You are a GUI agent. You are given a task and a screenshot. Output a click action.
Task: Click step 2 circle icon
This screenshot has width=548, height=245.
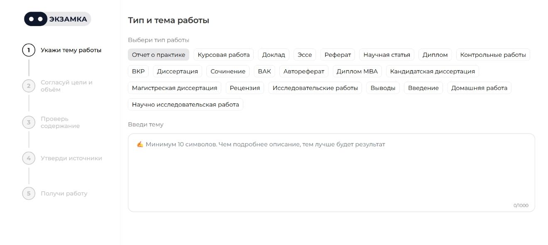click(28, 85)
